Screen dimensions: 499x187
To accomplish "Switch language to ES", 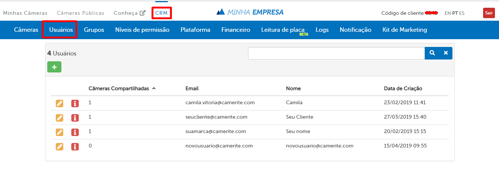I will point(462,13).
